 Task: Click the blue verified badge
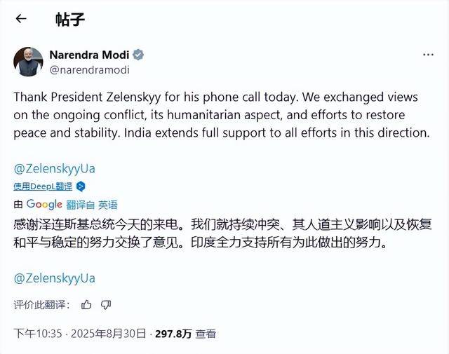pyautogui.click(x=139, y=55)
